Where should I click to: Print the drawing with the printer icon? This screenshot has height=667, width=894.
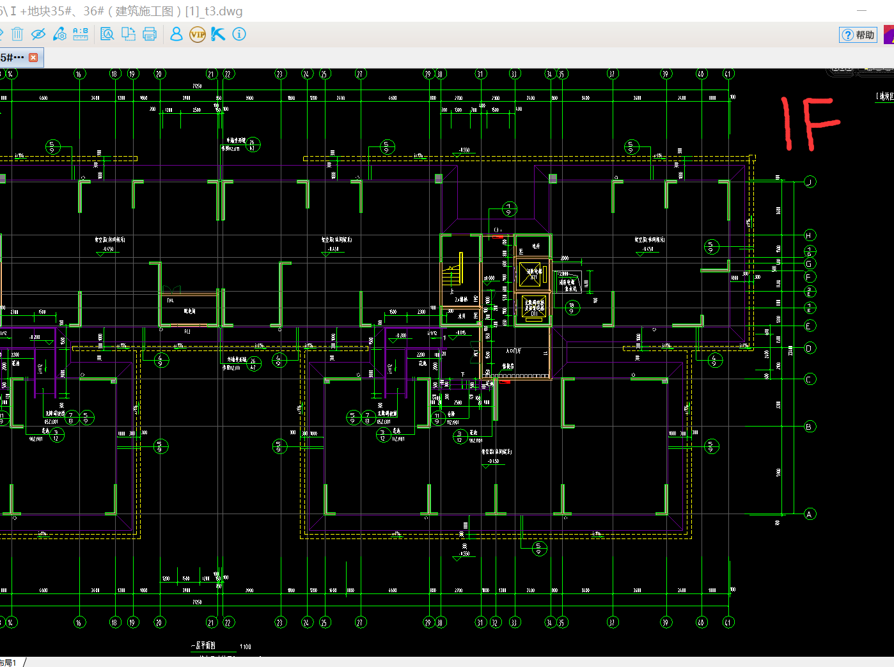(x=150, y=34)
